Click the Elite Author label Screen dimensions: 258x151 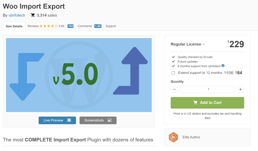click(191, 137)
